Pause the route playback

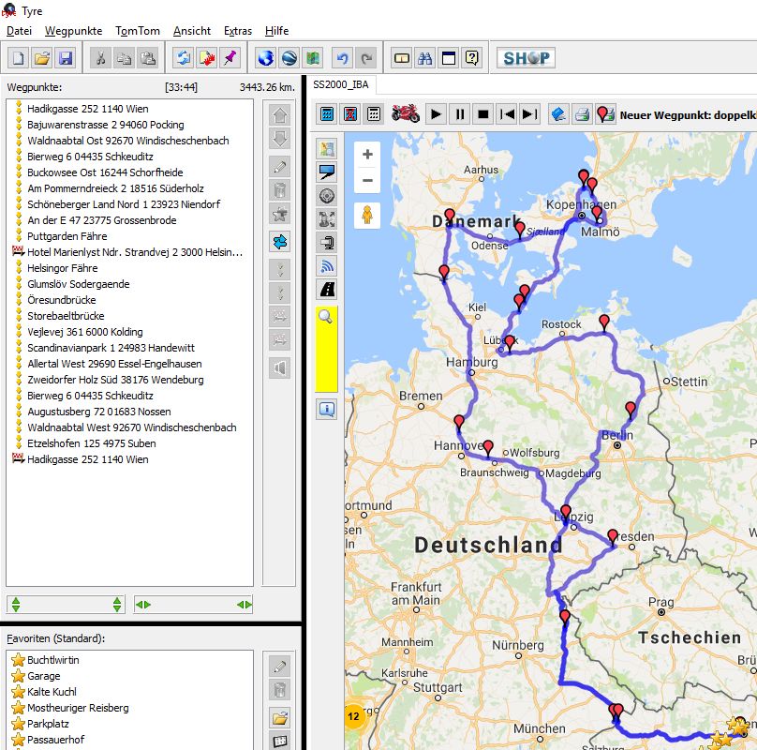coord(459,114)
